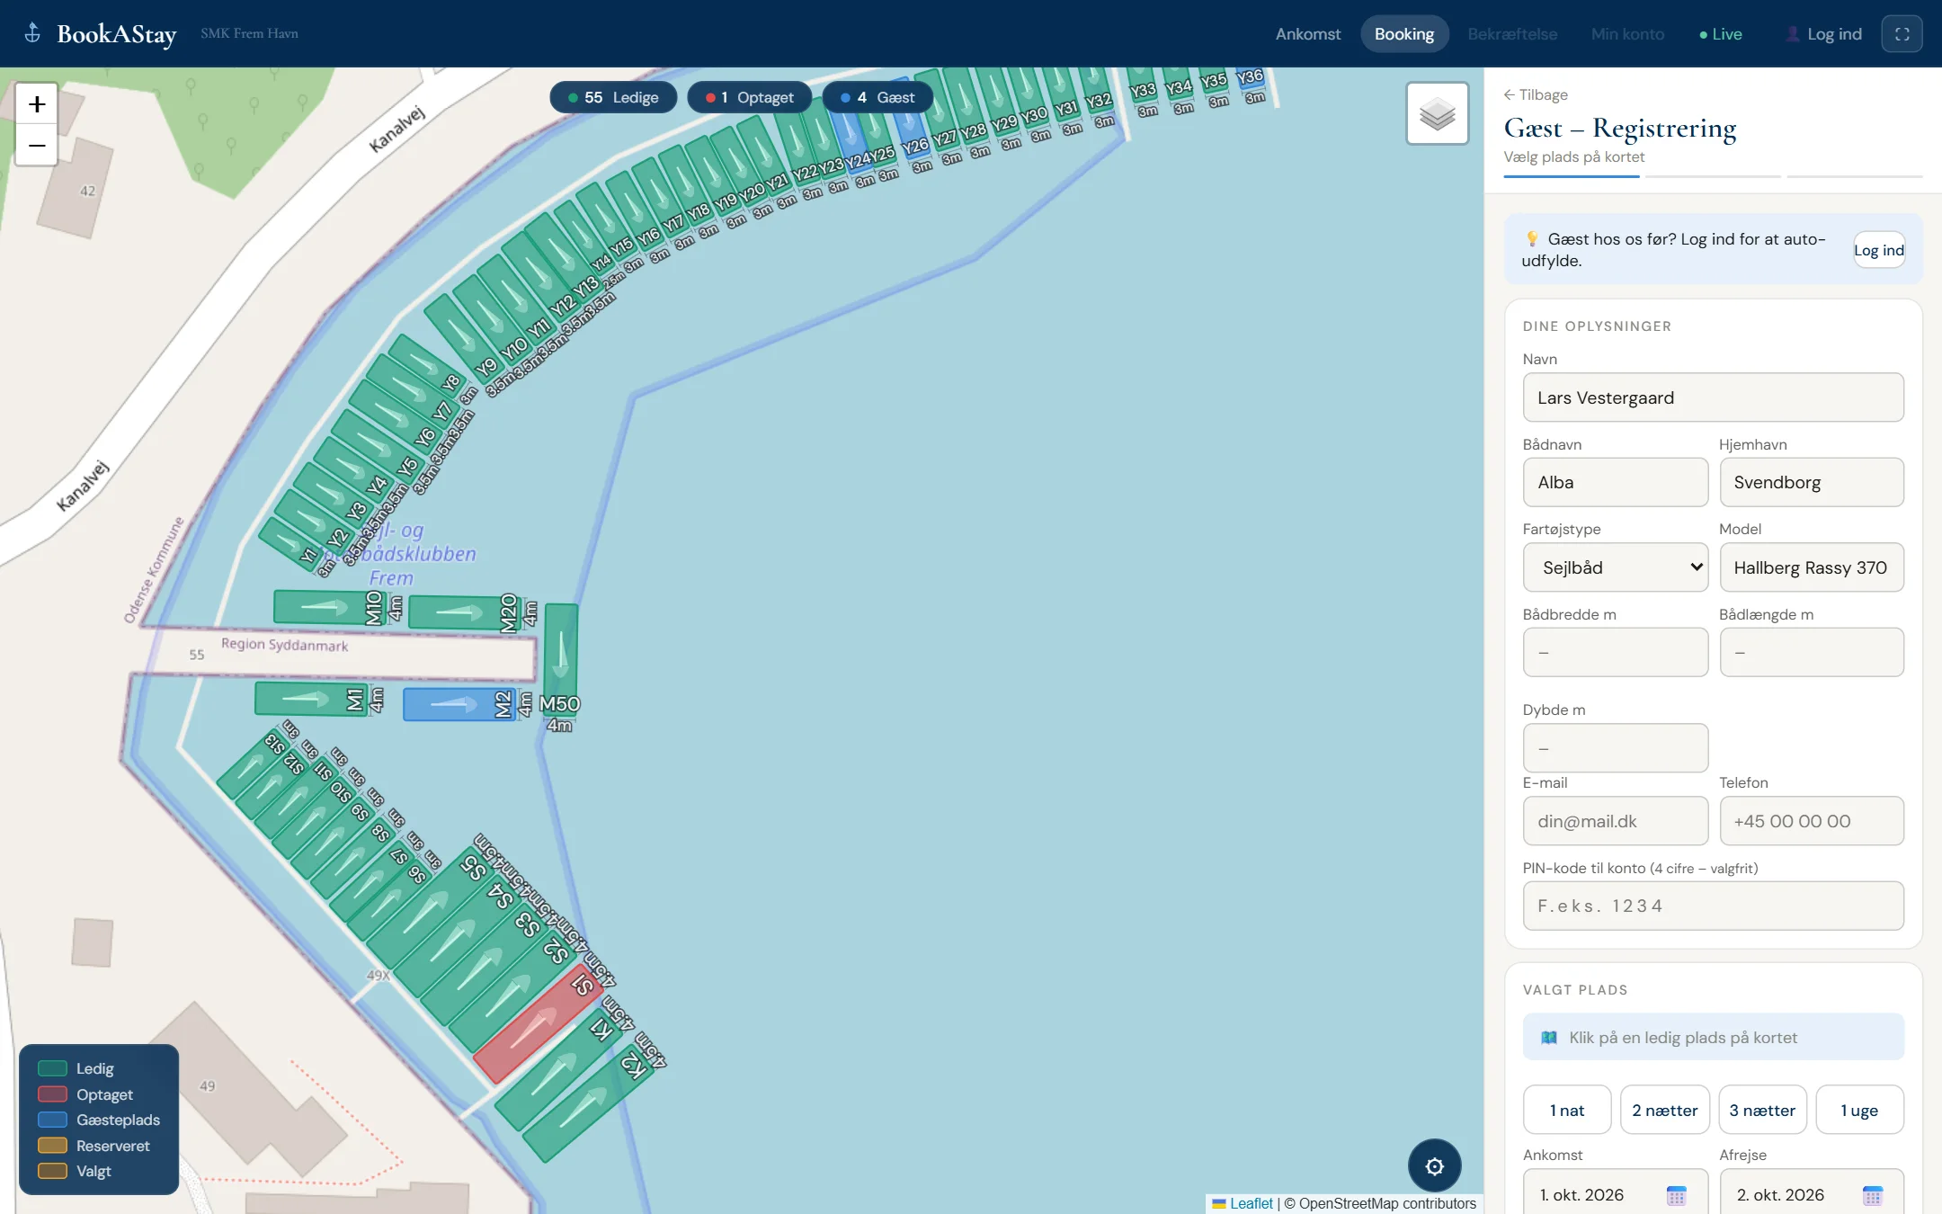This screenshot has width=1942, height=1214.
Task: Click the Ledig green legend swatch
Action: coord(53,1068)
